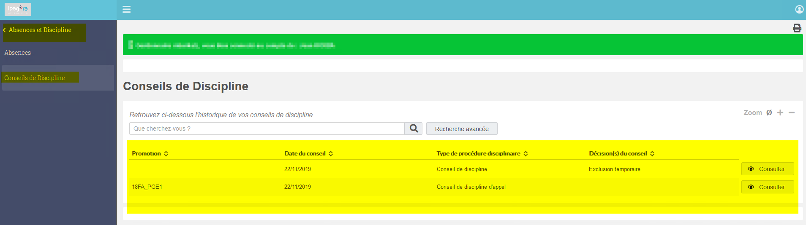806x225 pixels.
Task: Click the 'Type de procédure disciplinaire' header label
Action: 479,153
